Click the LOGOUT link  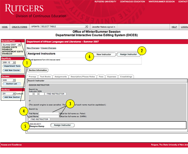click(184, 27)
